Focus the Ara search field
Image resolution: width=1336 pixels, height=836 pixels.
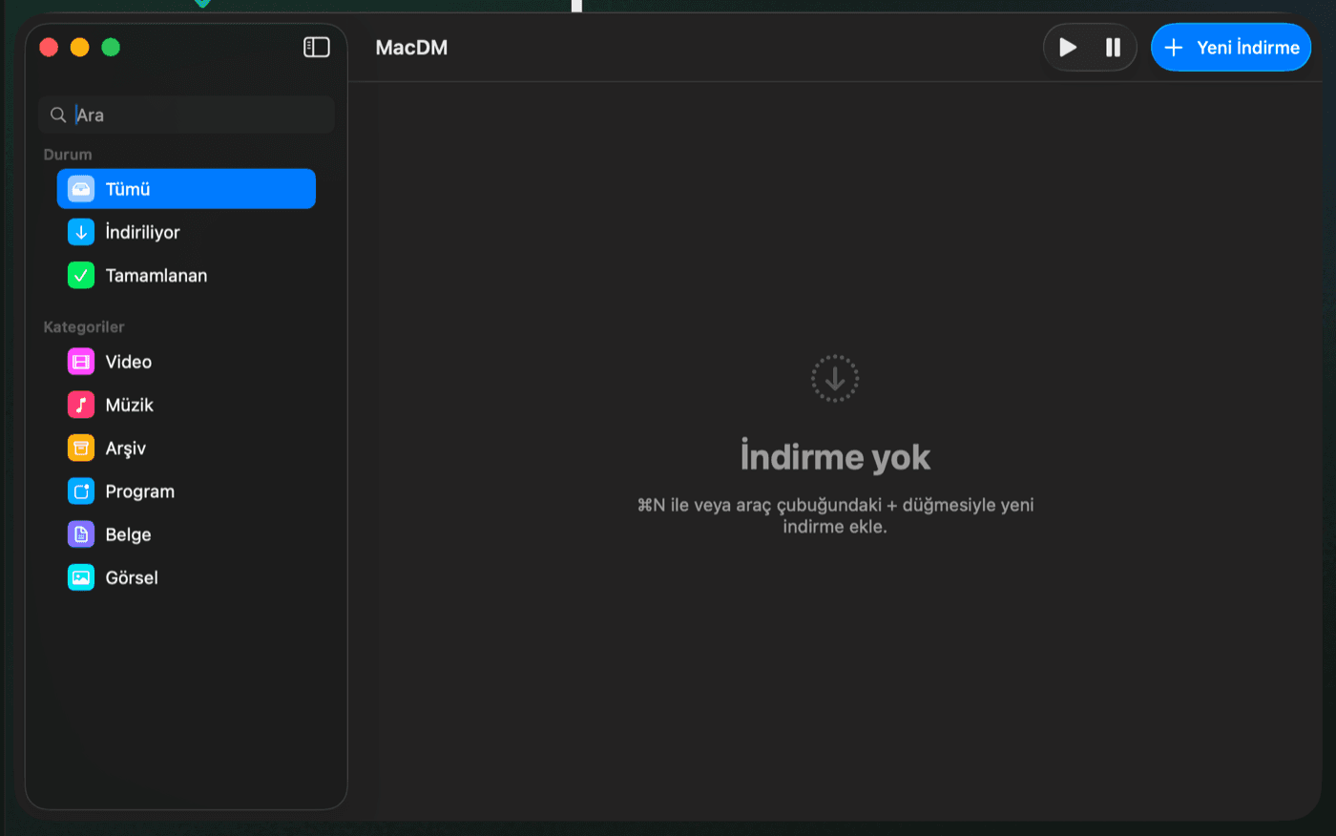click(187, 115)
